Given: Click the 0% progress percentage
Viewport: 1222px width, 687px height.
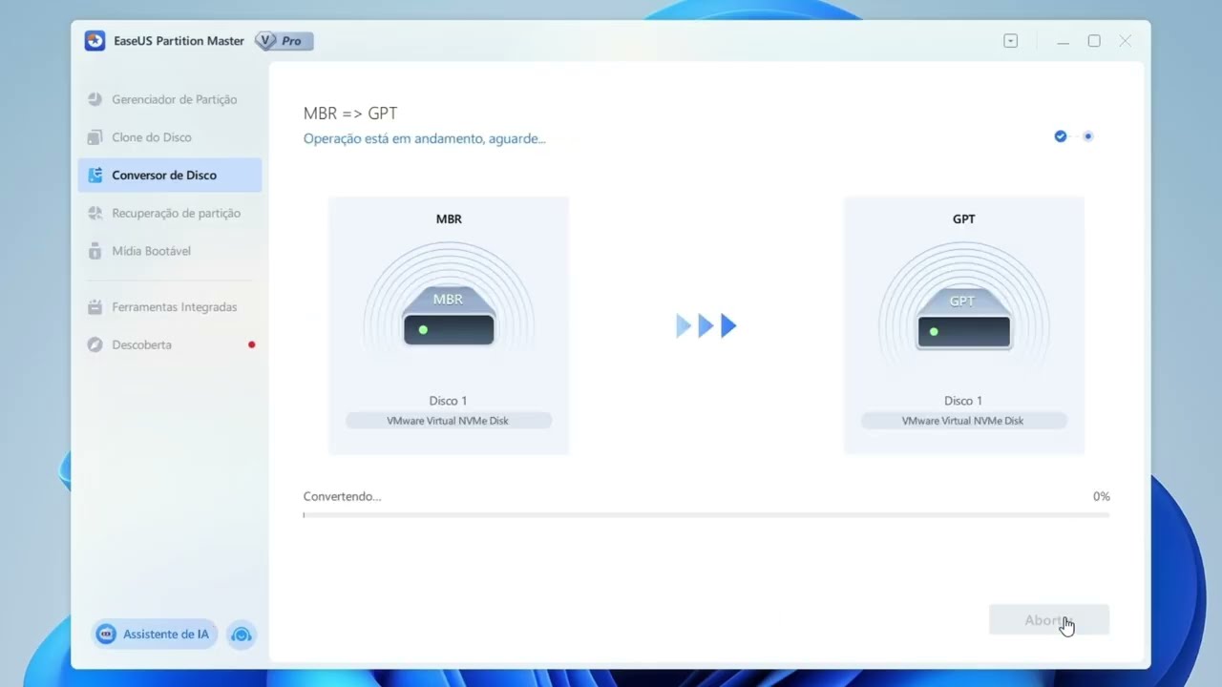Looking at the screenshot, I should pyautogui.click(x=1101, y=496).
